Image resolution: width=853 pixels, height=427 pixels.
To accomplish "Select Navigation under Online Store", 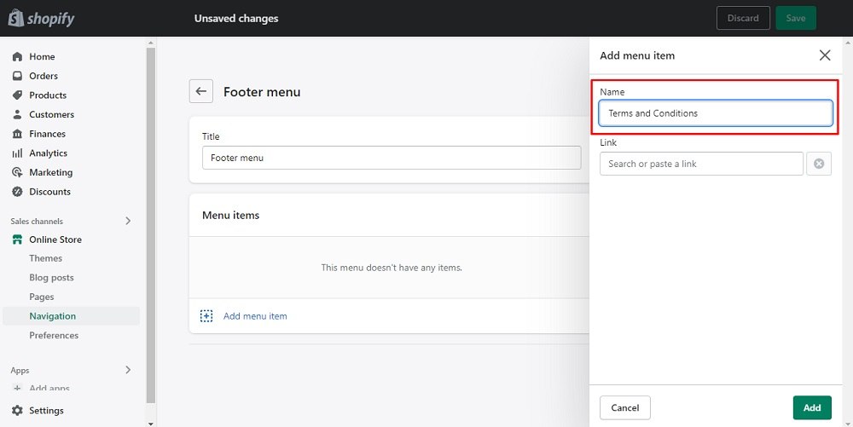I will click(72, 316).
